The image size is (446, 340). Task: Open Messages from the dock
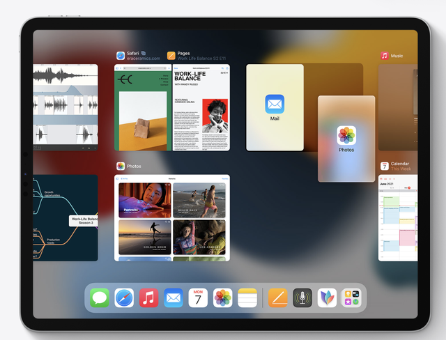pyautogui.click(x=99, y=297)
